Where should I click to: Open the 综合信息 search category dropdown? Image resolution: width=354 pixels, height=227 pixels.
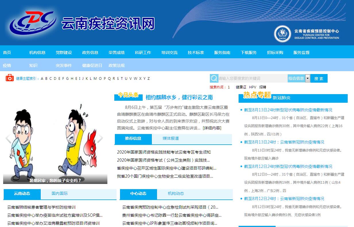[307, 78]
